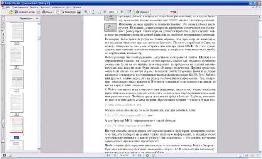
Task: Click the second icon in status bar left
Action: click(10, 156)
